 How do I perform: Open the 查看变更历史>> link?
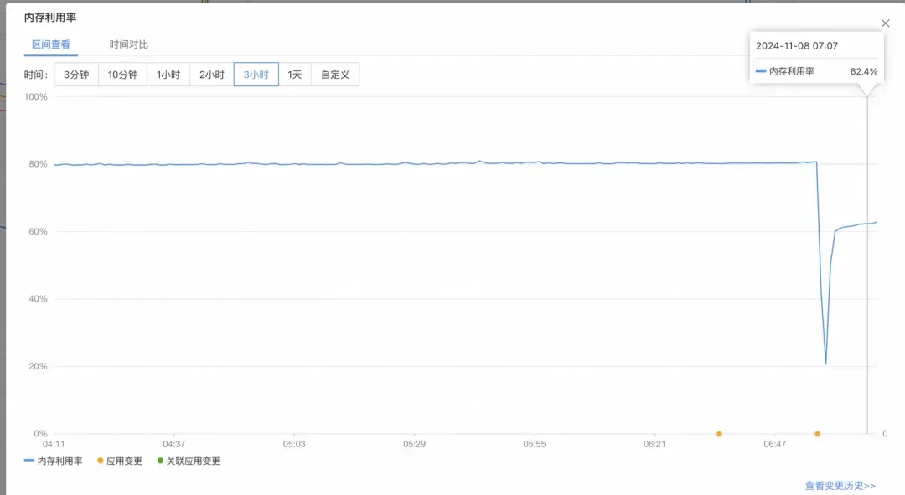(x=840, y=486)
